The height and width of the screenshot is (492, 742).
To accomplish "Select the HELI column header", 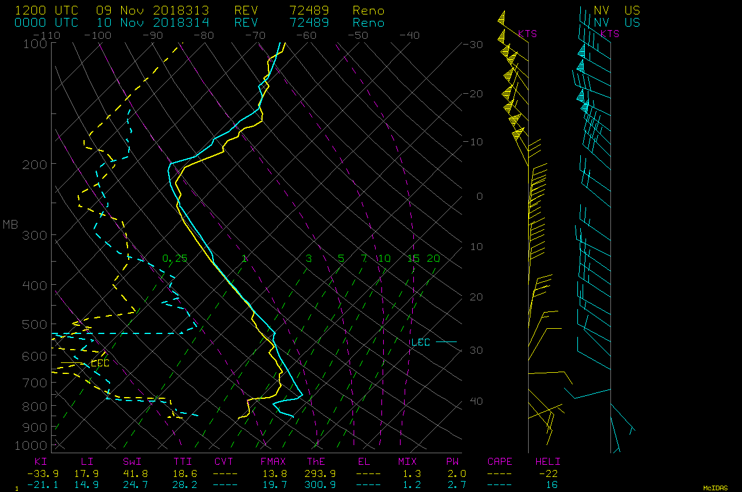I will tap(548, 462).
